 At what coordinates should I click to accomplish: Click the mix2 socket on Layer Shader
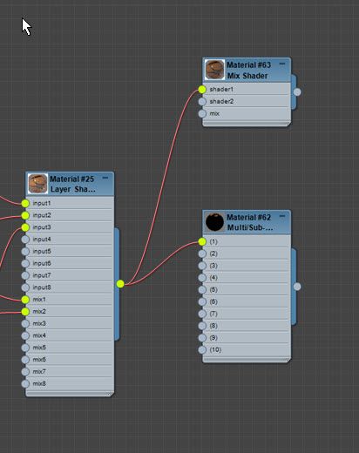25,312
